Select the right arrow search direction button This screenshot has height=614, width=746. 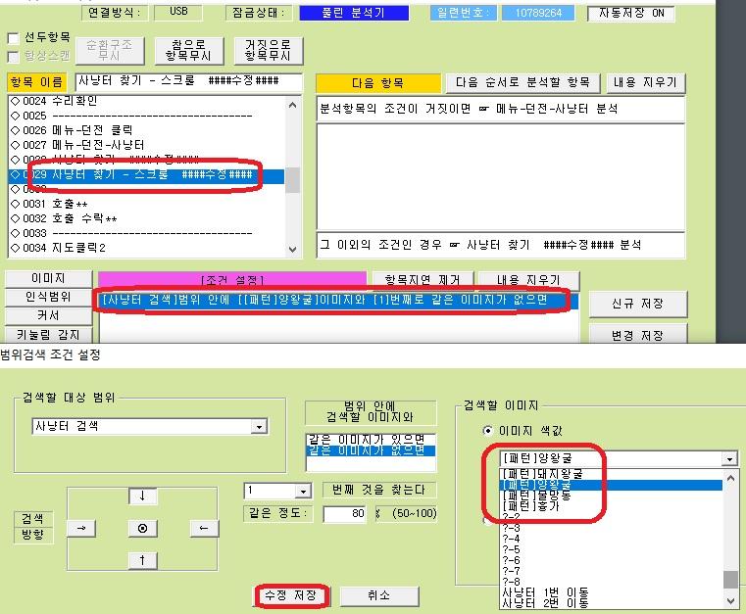click(x=82, y=529)
